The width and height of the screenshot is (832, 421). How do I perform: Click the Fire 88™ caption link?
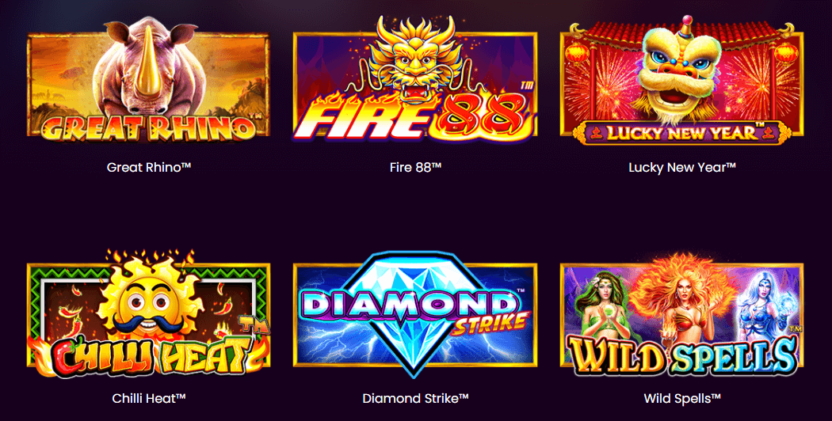coord(415,168)
